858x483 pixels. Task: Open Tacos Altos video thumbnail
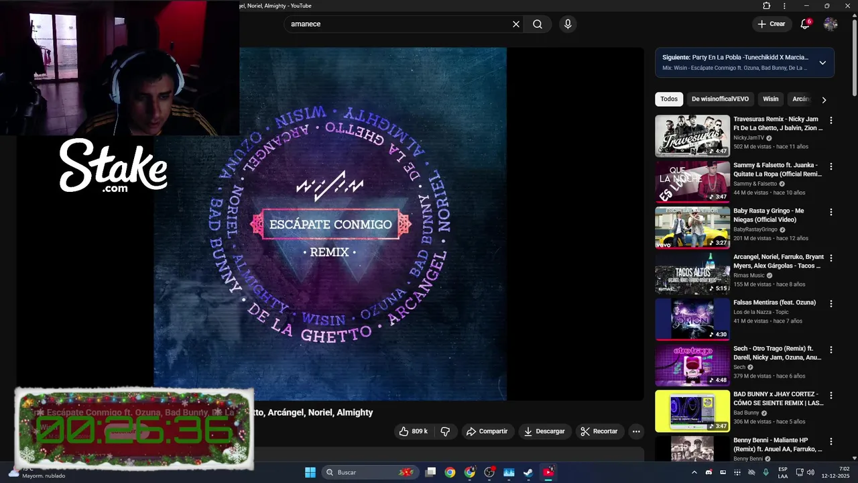[x=692, y=273]
